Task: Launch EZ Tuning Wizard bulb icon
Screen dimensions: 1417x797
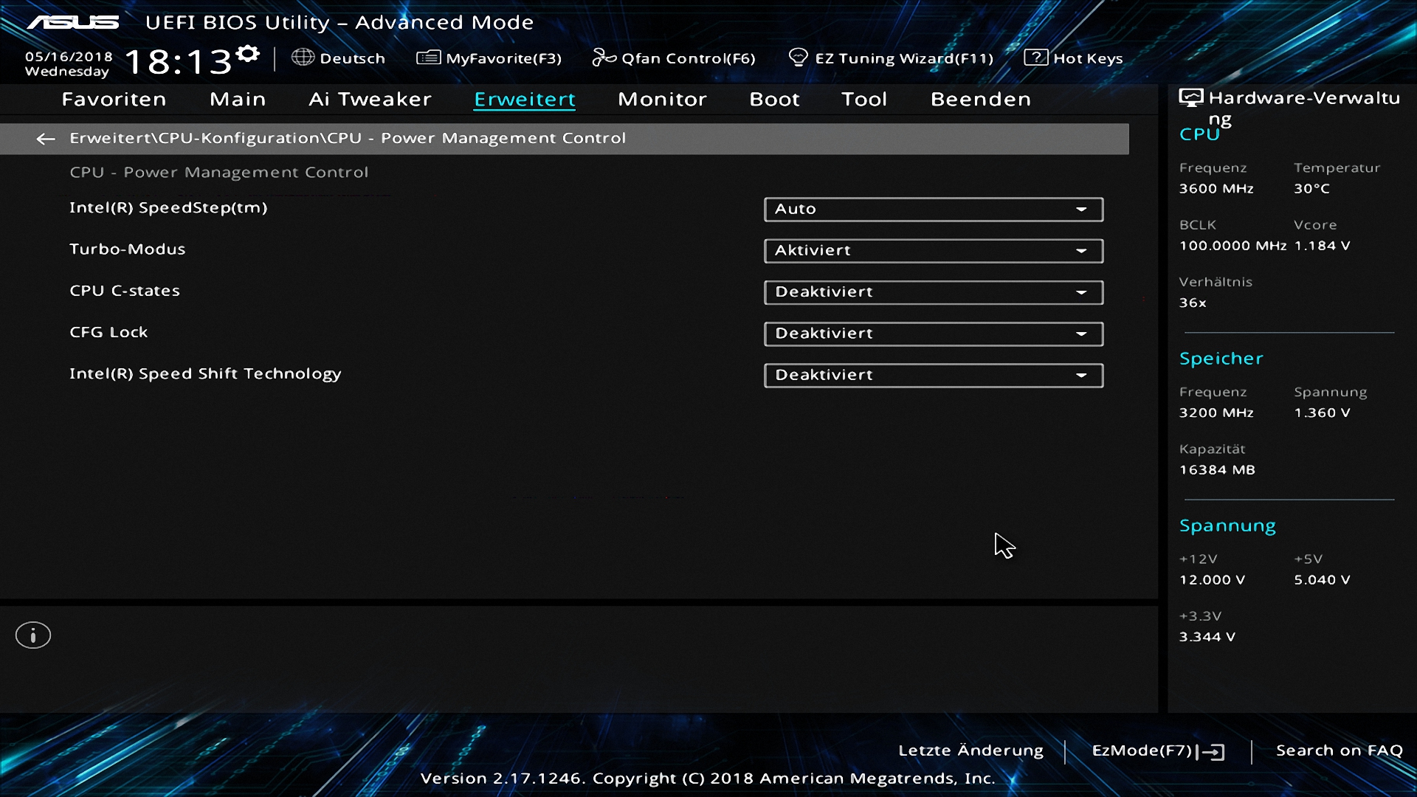Action: (798, 58)
